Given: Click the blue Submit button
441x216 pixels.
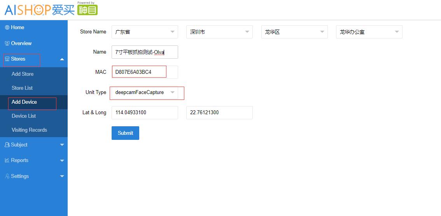Looking at the screenshot, I should pyautogui.click(x=126, y=133).
